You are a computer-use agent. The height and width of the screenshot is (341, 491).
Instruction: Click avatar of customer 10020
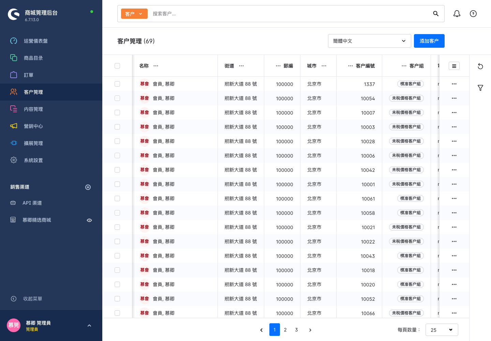(145, 284)
